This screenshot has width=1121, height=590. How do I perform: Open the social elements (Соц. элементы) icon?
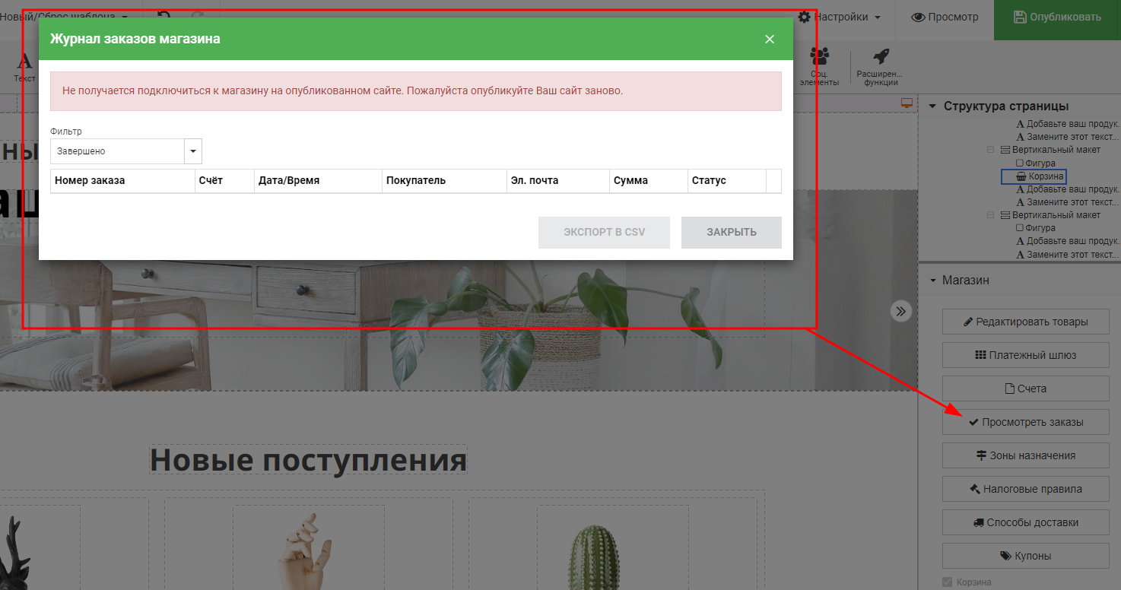(819, 58)
